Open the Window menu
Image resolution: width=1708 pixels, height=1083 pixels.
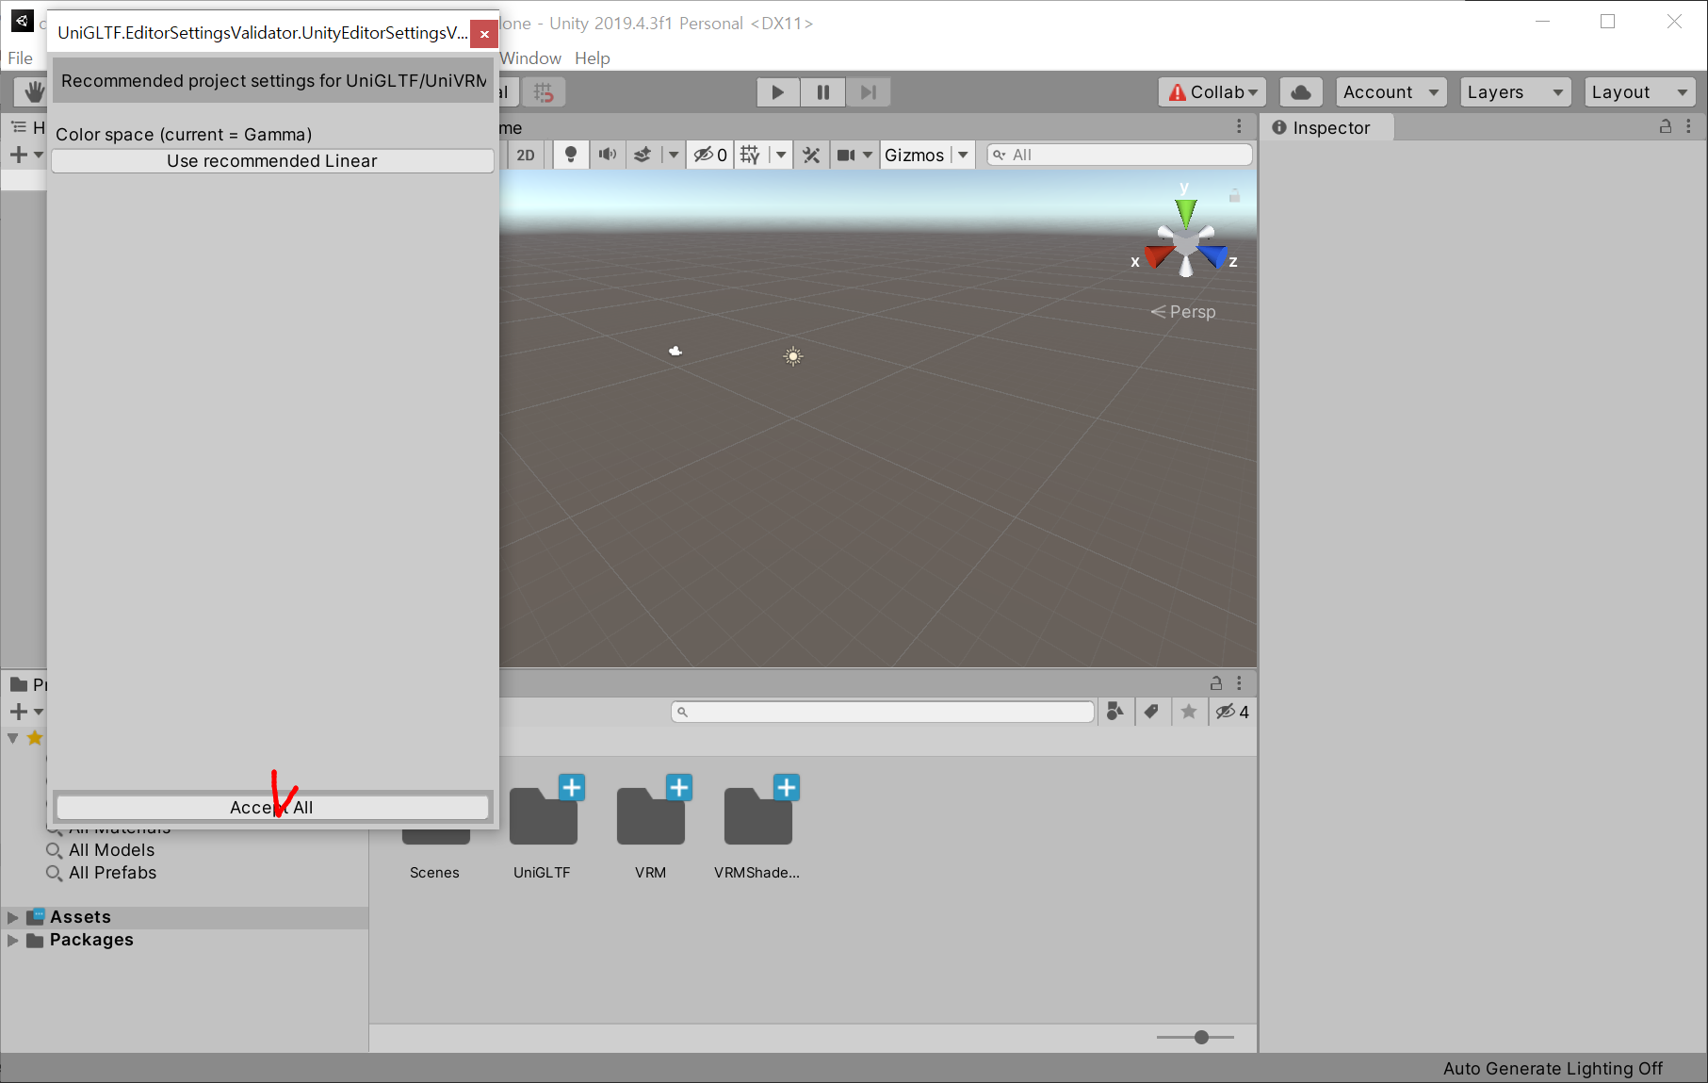[x=530, y=58]
